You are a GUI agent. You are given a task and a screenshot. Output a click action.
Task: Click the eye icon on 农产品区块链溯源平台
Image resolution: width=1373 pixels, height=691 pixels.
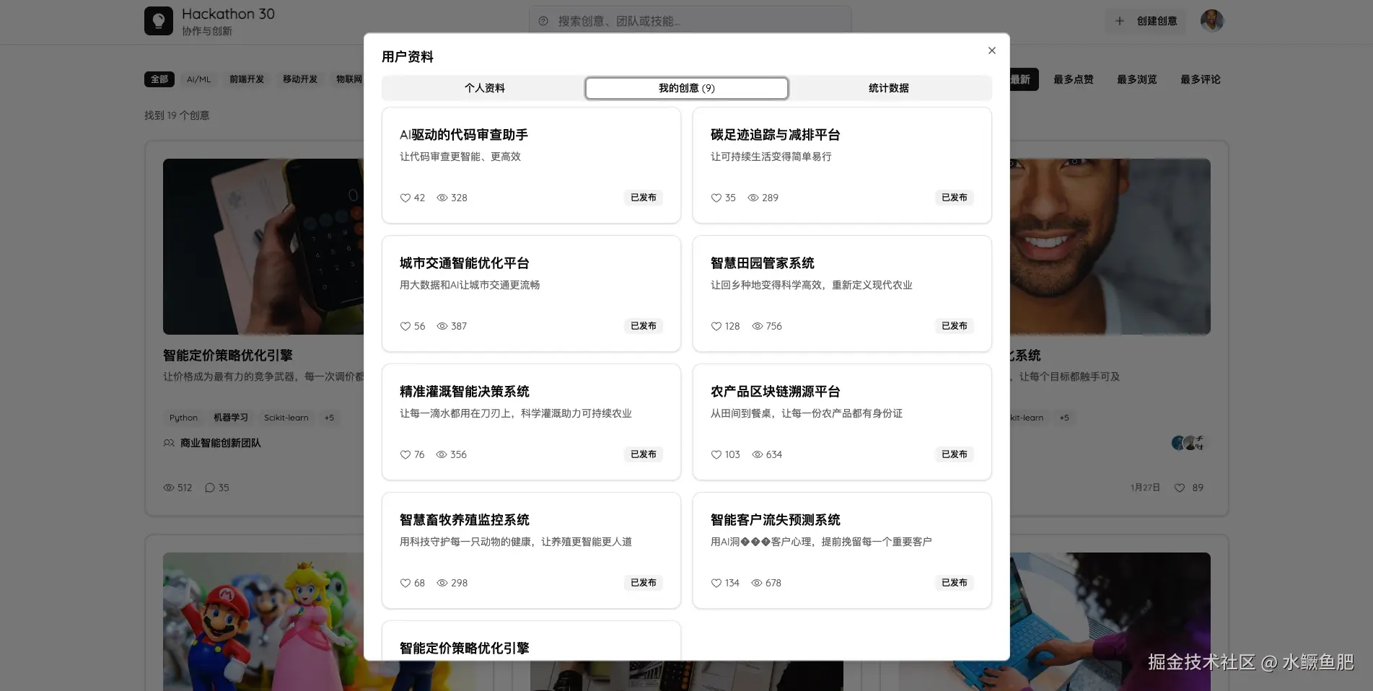[x=756, y=454]
